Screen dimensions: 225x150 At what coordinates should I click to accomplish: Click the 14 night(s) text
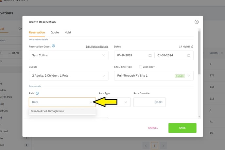pos(186,47)
